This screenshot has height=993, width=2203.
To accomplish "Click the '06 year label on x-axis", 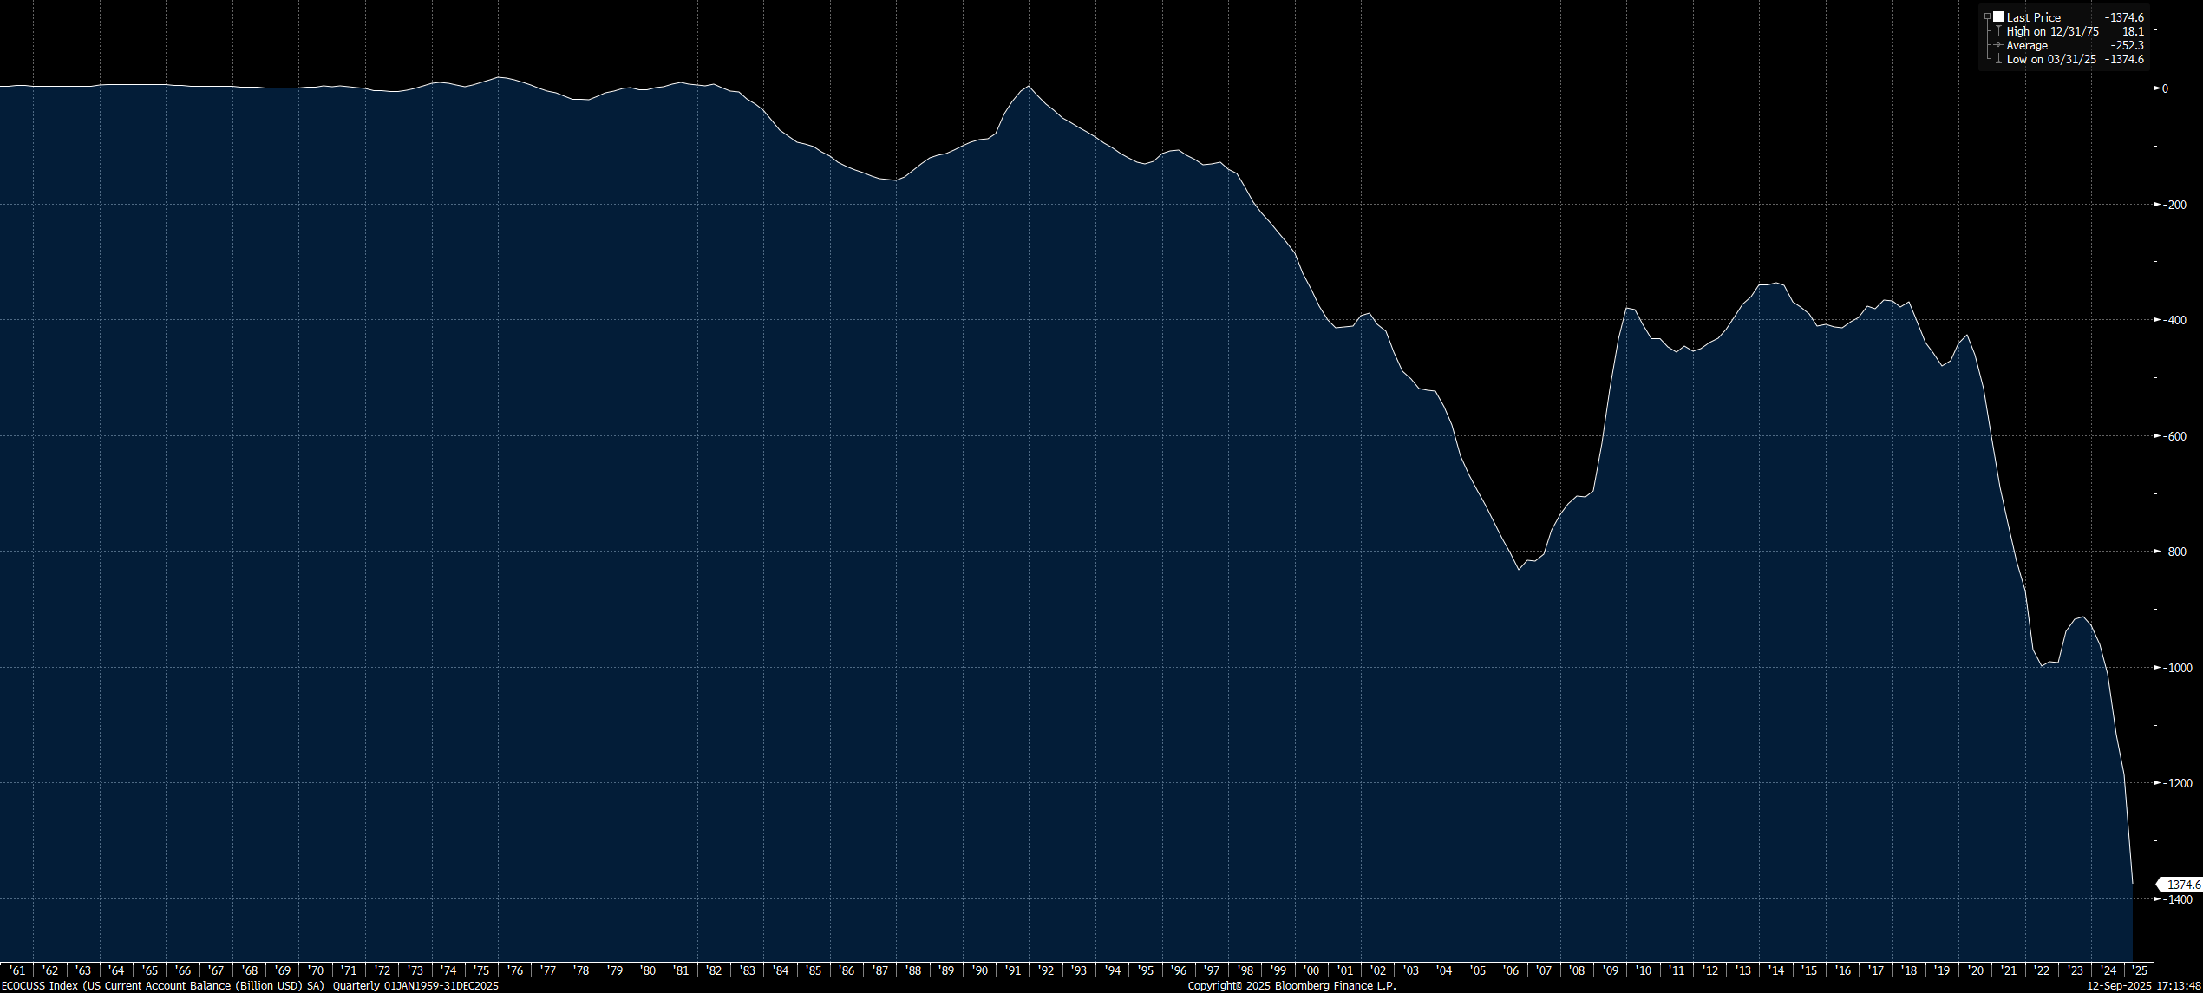I will point(1511,970).
